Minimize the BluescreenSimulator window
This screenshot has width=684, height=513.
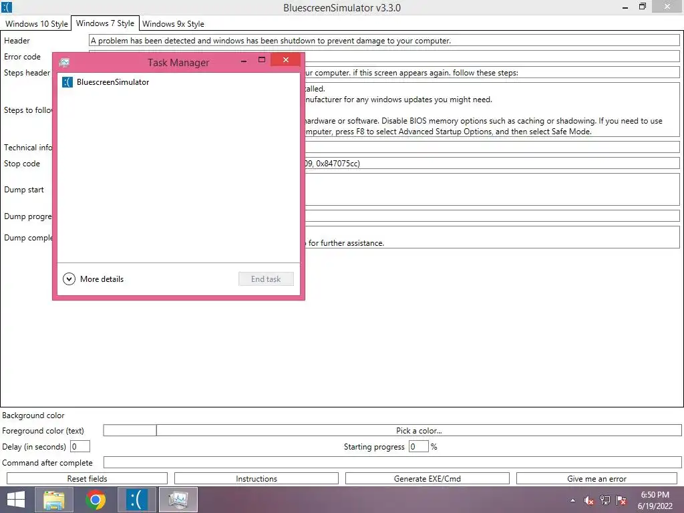coord(625,7)
